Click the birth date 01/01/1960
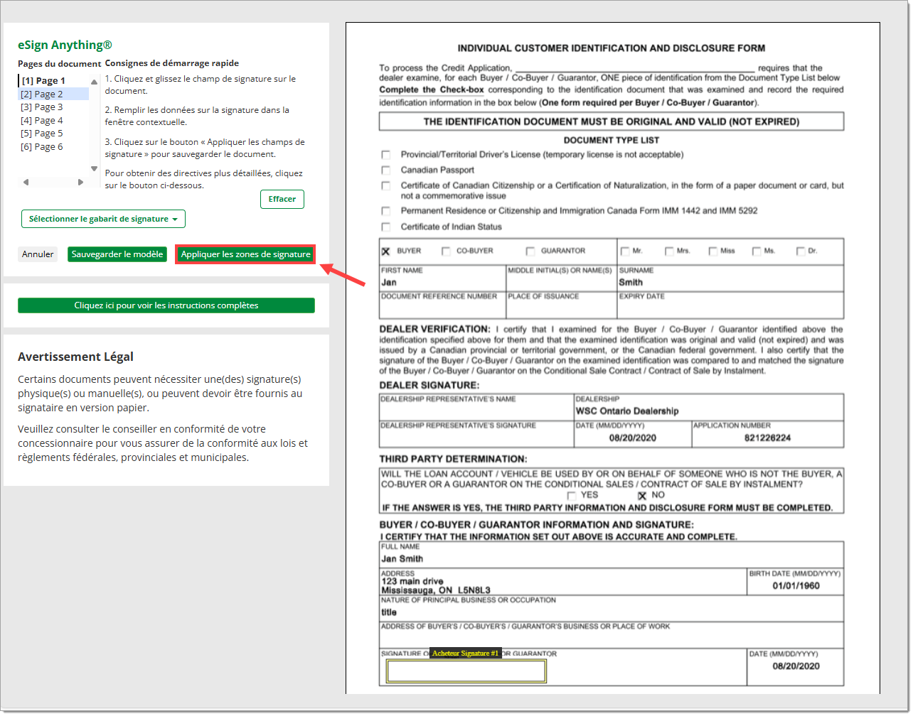 [796, 586]
